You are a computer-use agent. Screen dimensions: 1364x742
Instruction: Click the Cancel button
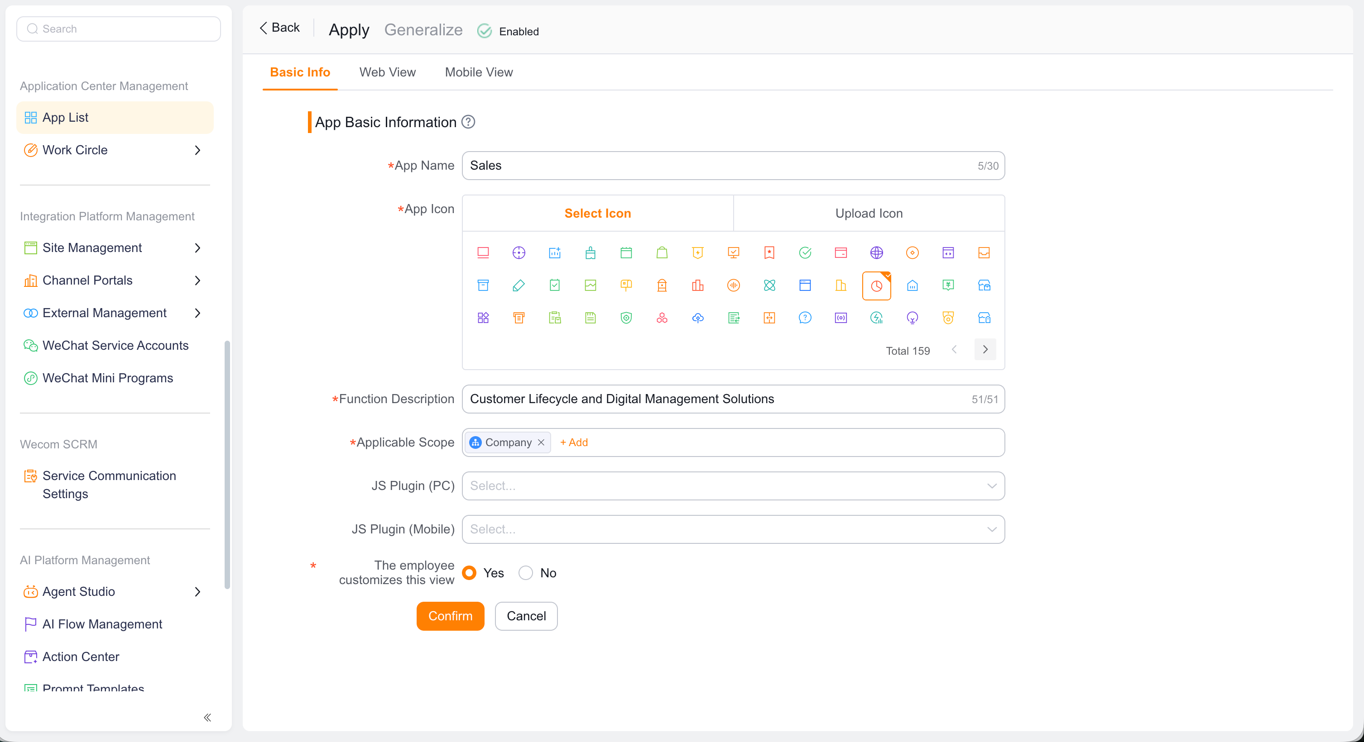click(x=526, y=616)
